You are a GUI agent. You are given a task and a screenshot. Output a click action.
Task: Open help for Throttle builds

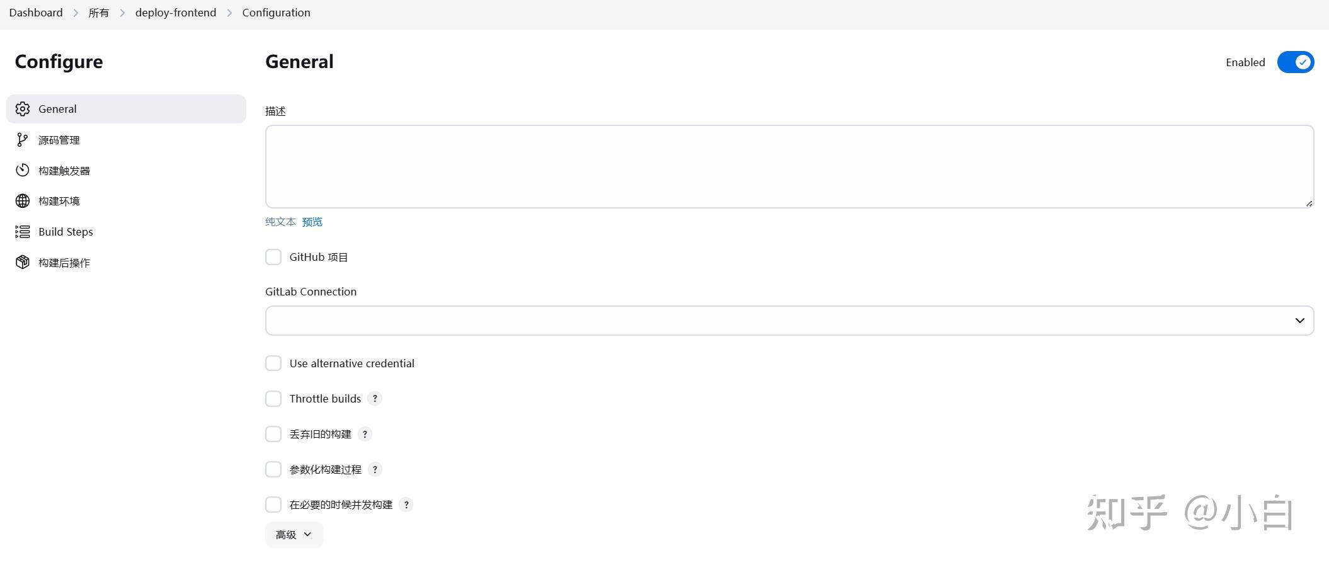(375, 398)
